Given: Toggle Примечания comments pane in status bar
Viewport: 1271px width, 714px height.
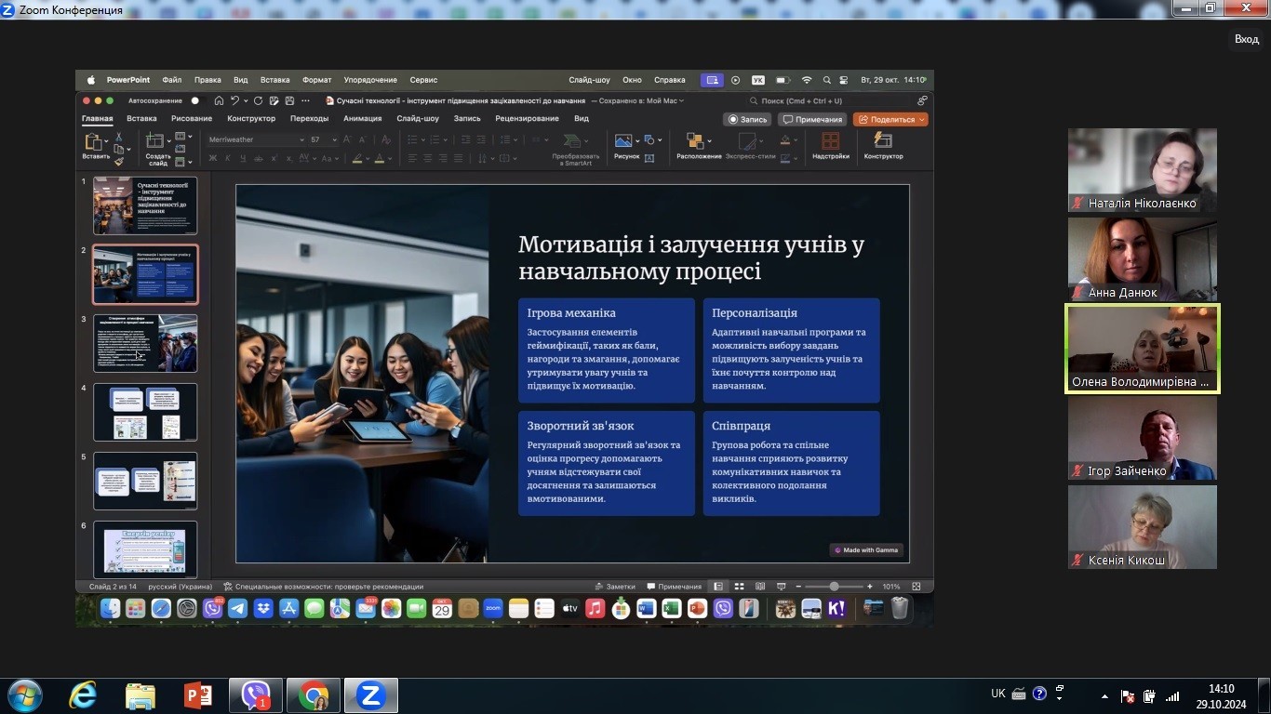Looking at the screenshot, I should coord(675,587).
